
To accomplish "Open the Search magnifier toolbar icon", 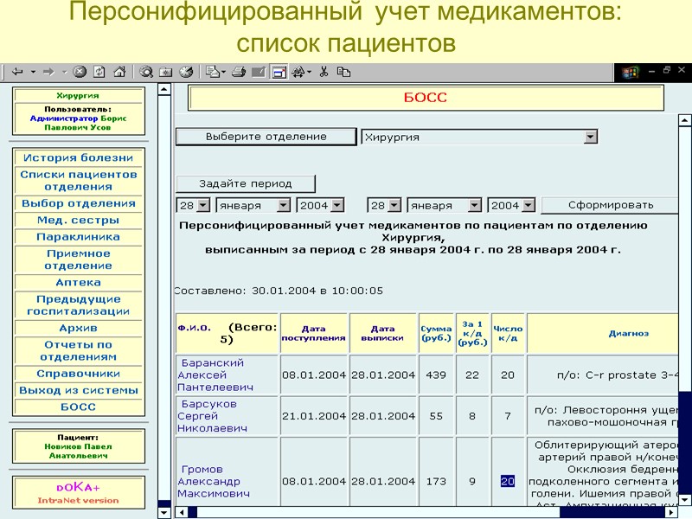I will point(146,72).
